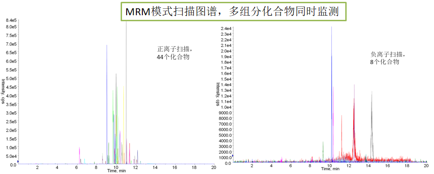Click the red peak near 11.2 min
The image size is (434, 174).
[x=342, y=138]
